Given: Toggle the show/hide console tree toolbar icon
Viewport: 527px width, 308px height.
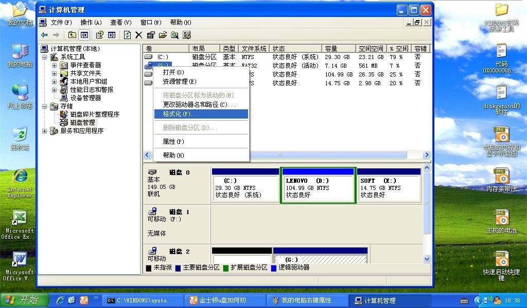Looking at the screenshot, I should pos(84,35).
